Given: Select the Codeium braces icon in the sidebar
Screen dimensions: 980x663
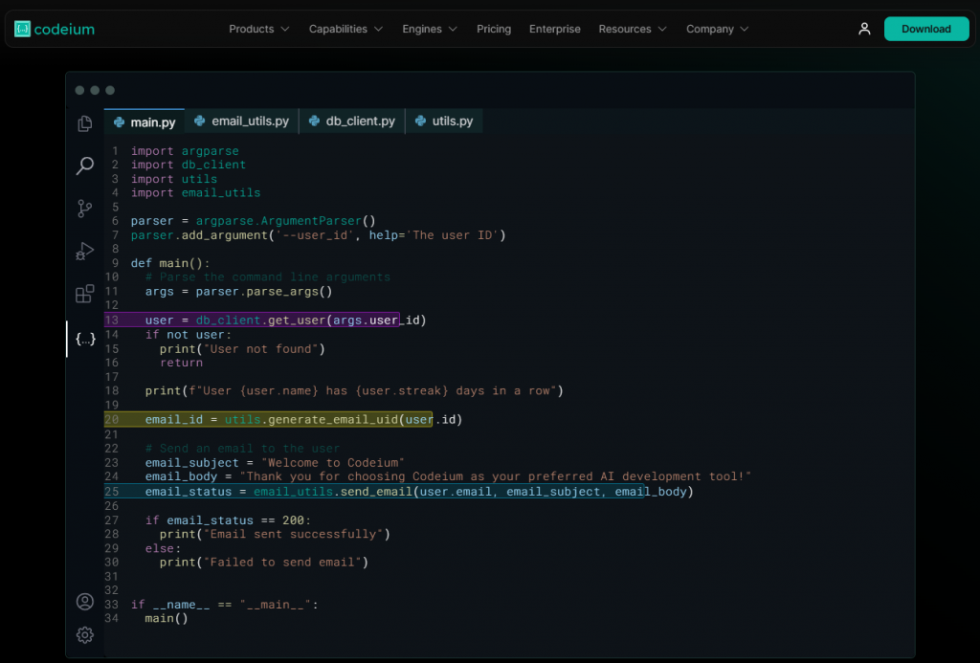Looking at the screenshot, I should 85,339.
